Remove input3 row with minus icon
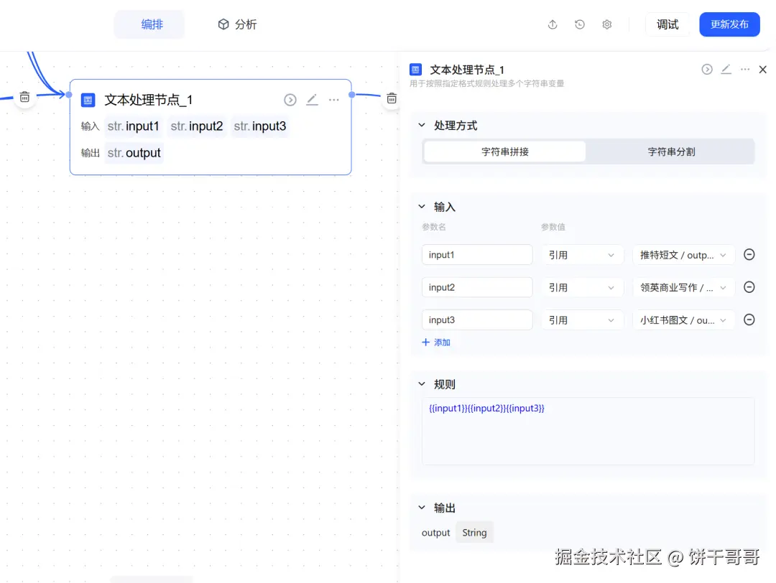Viewport: 776px width, 583px height. coord(749,320)
